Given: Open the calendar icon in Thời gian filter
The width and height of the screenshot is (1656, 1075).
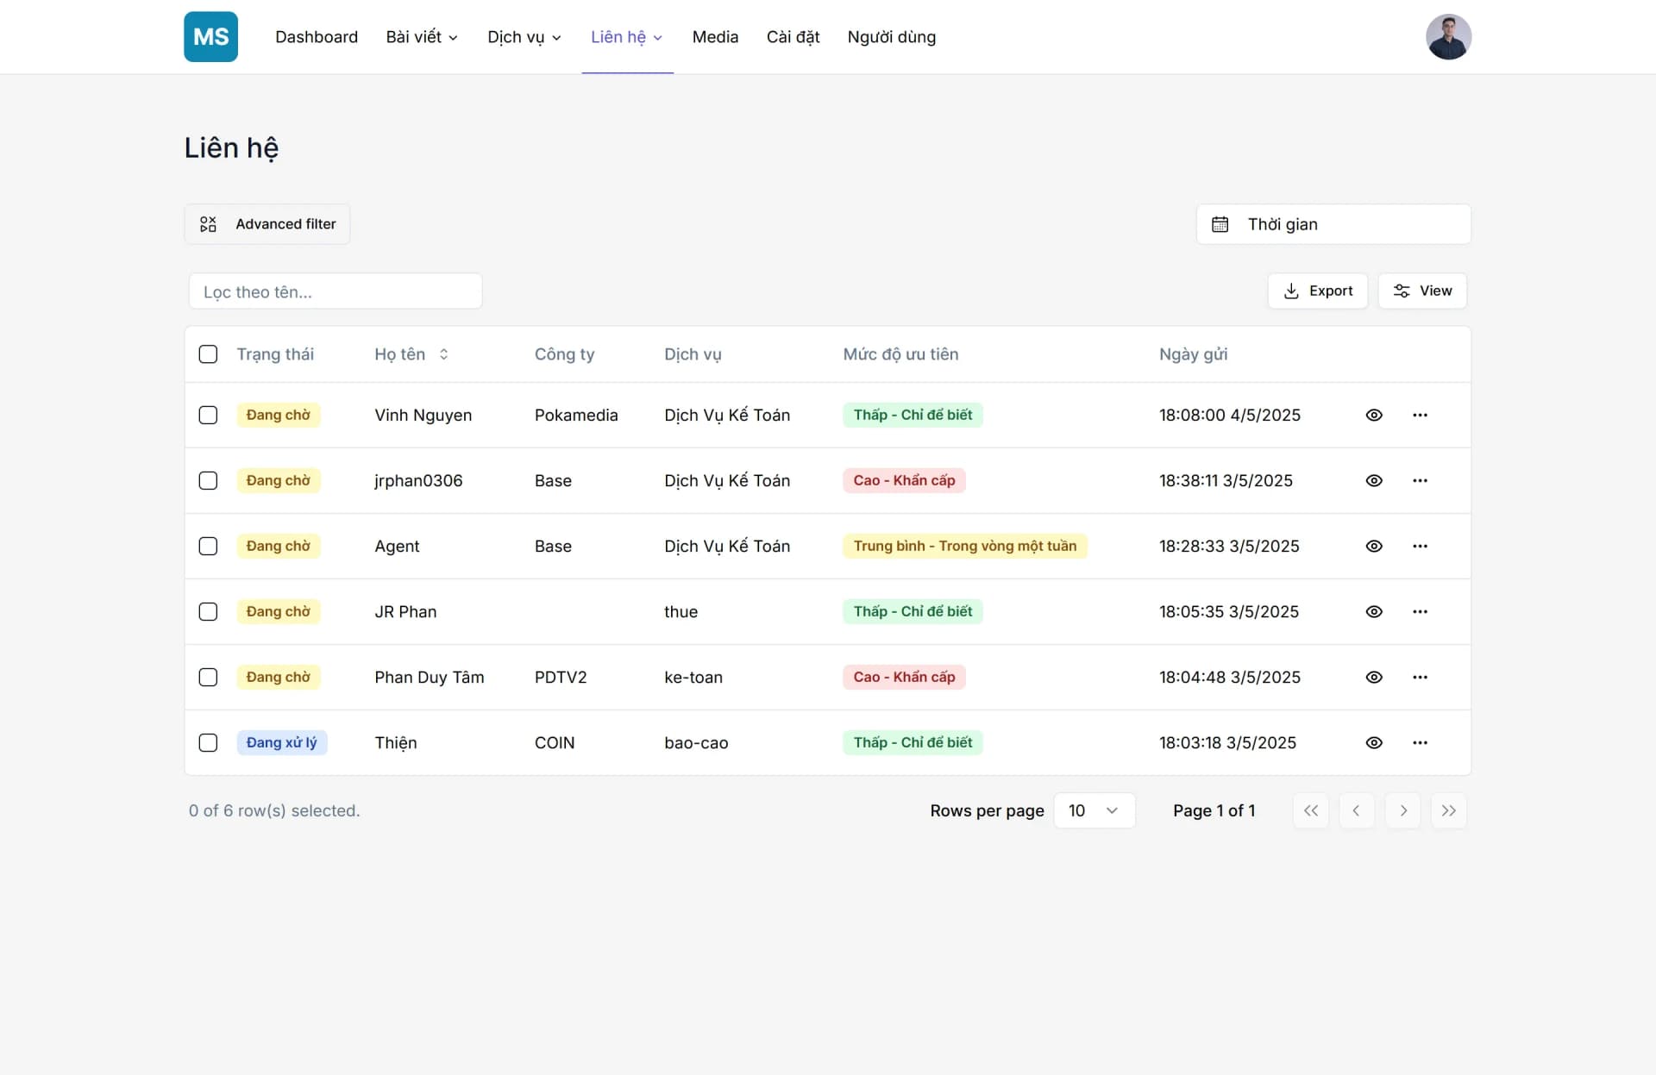Looking at the screenshot, I should (1221, 224).
